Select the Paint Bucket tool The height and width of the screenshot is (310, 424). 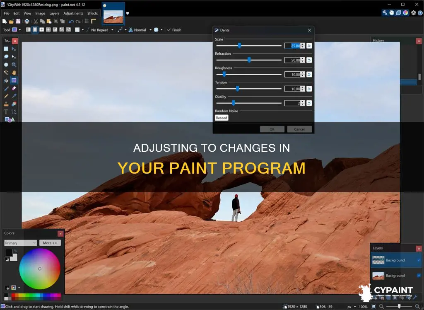(6, 80)
